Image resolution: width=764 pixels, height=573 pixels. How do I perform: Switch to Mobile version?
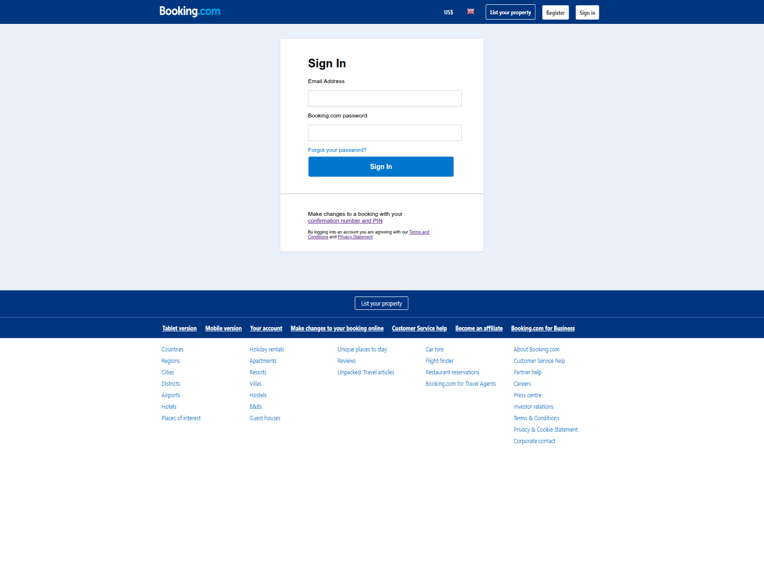tap(223, 329)
